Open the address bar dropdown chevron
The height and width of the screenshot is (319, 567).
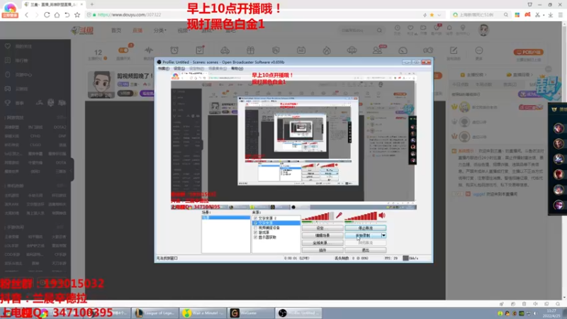tap(439, 15)
